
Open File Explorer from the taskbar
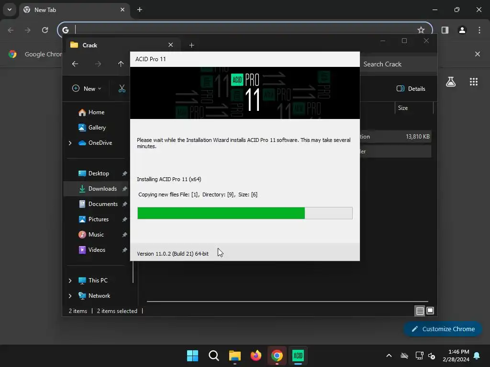234,356
